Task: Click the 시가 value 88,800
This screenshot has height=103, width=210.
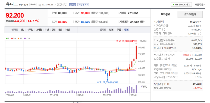Action: 63,22
